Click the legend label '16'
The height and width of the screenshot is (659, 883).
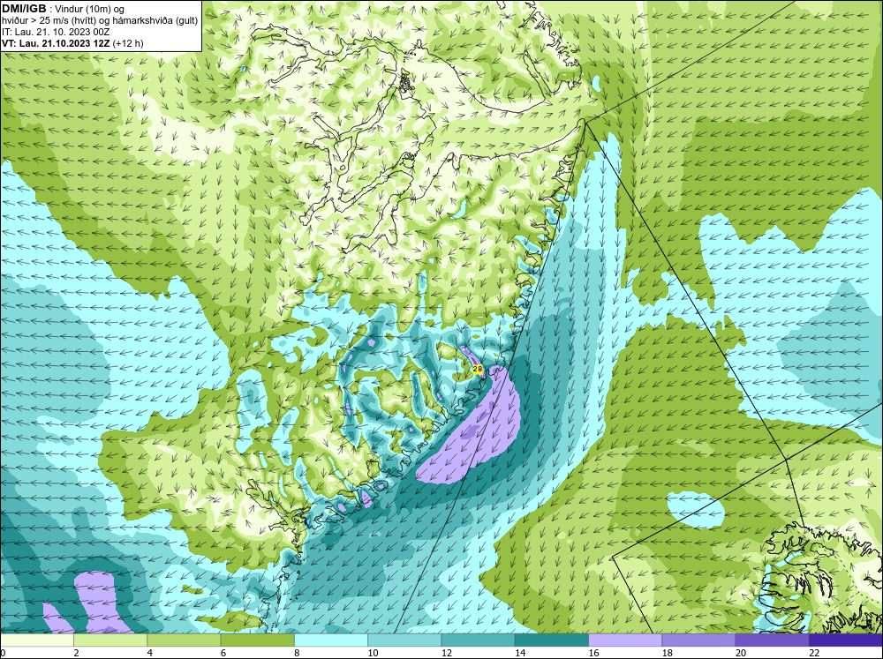click(x=593, y=653)
